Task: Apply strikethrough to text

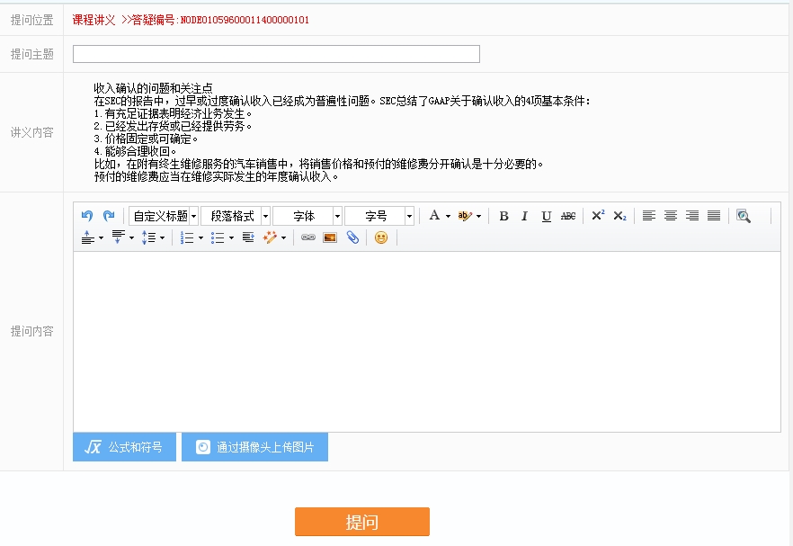Action: point(568,216)
